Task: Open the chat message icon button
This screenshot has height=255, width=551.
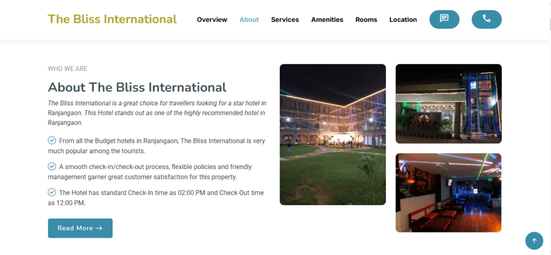Action: point(444,19)
